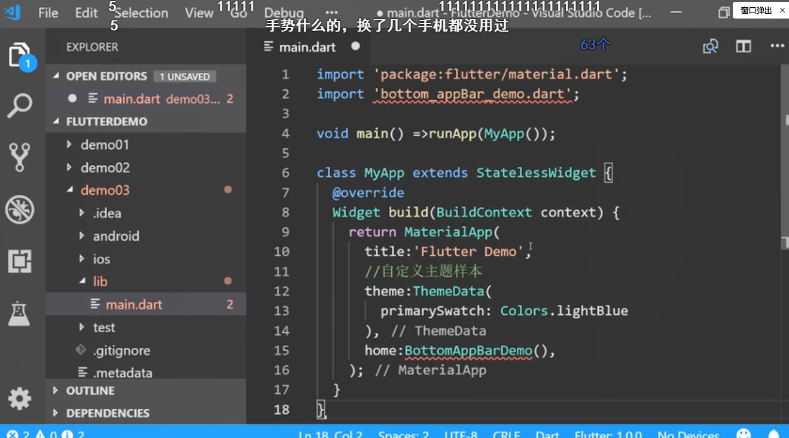Click the VS Code logo icon
789x438 pixels.
click(x=12, y=12)
